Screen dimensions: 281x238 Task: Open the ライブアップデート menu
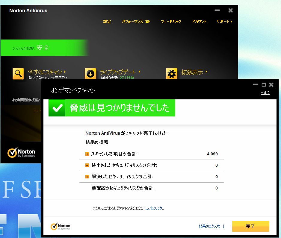coord(120,72)
